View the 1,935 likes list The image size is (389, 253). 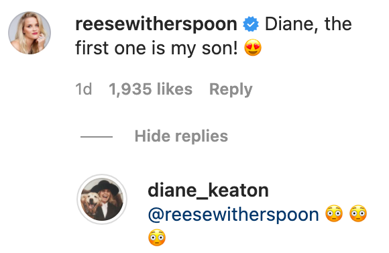[x=151, y=89]
